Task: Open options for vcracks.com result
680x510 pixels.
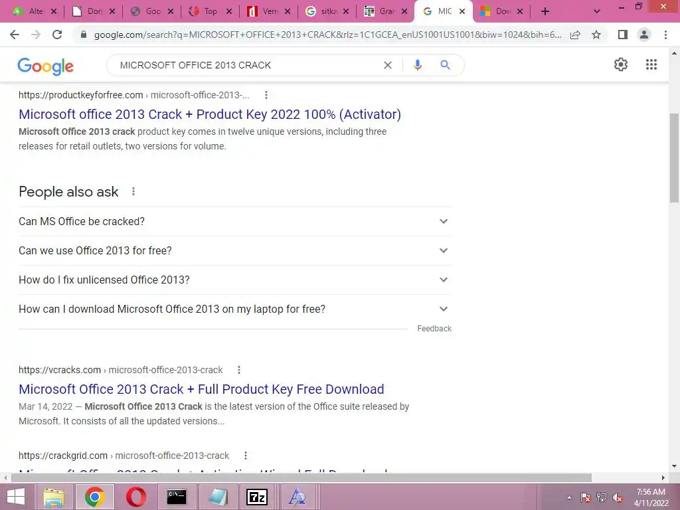Action: [x=238, y=370]
